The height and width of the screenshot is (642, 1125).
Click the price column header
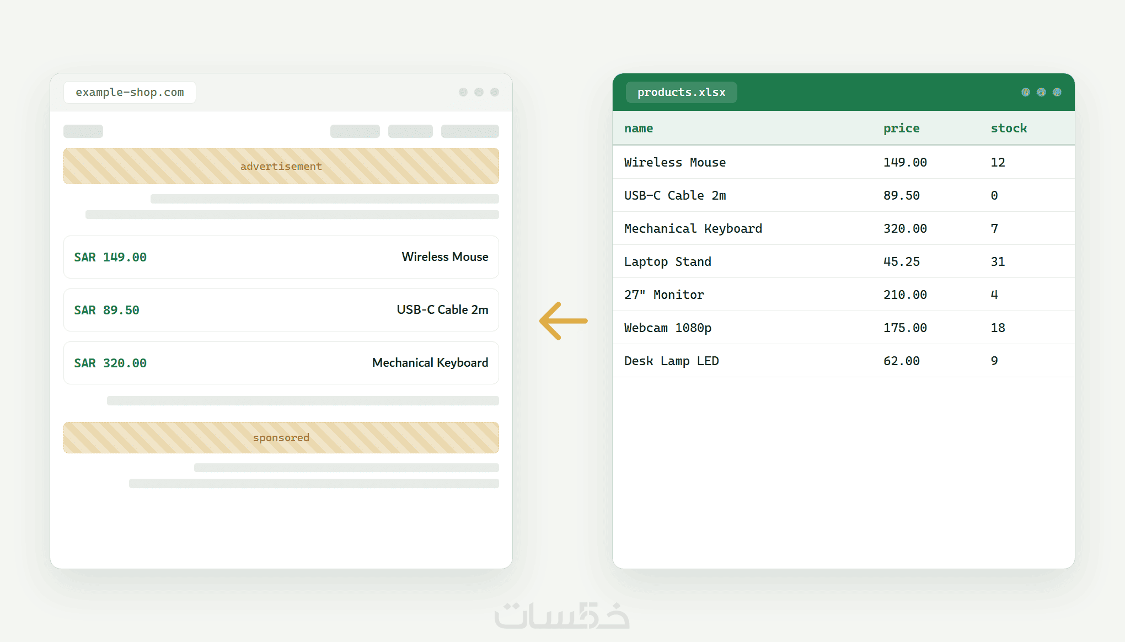coord(901,128)
